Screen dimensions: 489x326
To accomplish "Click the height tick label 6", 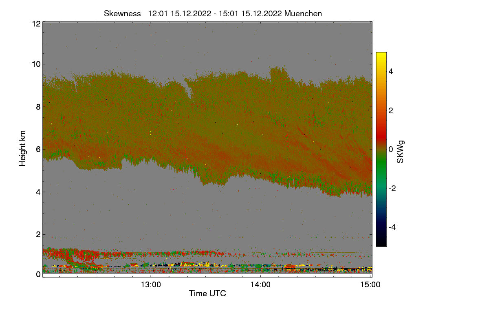I will coord(38,150).
